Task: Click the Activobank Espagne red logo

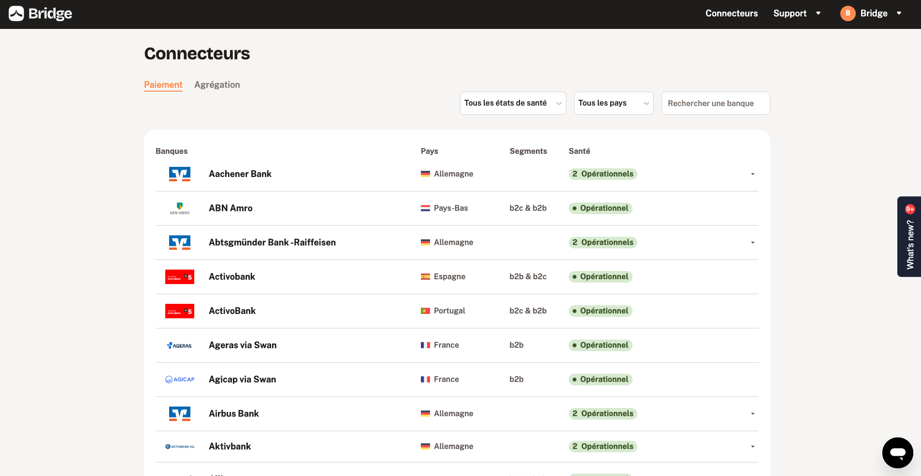Action: (x=180, y=277)
